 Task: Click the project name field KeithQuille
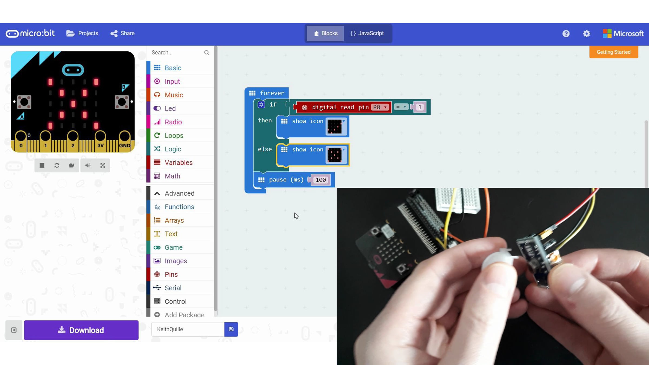[x=188, y=329]
